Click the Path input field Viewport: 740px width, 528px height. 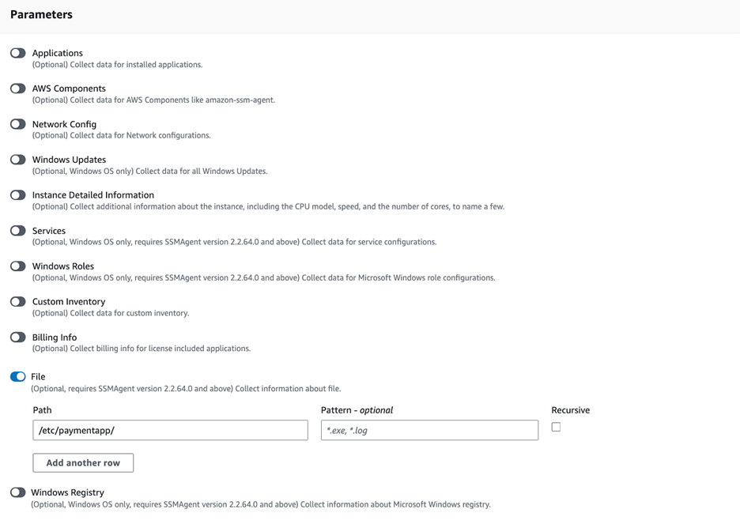pos(170,430)
